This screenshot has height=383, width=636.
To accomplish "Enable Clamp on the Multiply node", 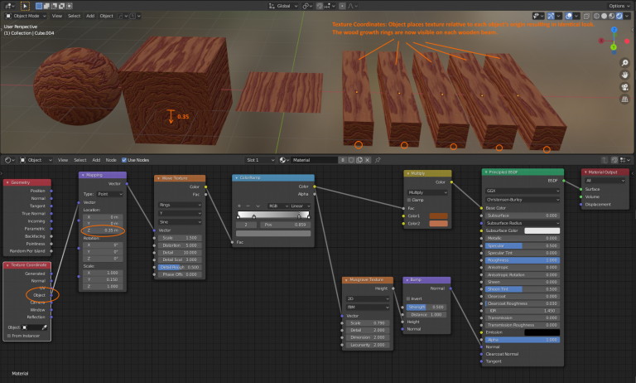I will click(x=409, y=200).
